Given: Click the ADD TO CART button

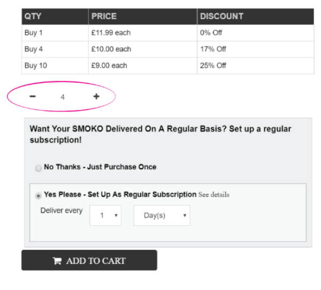Looking at the screenshot, I should [x=89, y=260].
